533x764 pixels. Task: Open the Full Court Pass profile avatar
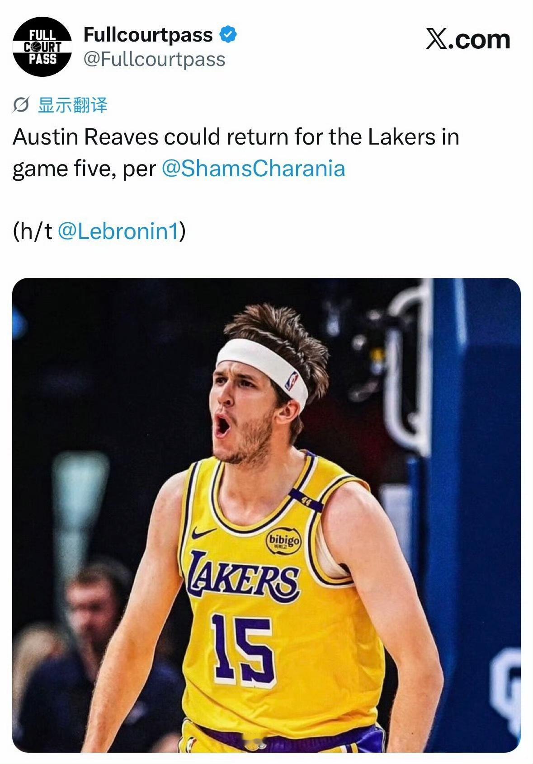[42, 47]
